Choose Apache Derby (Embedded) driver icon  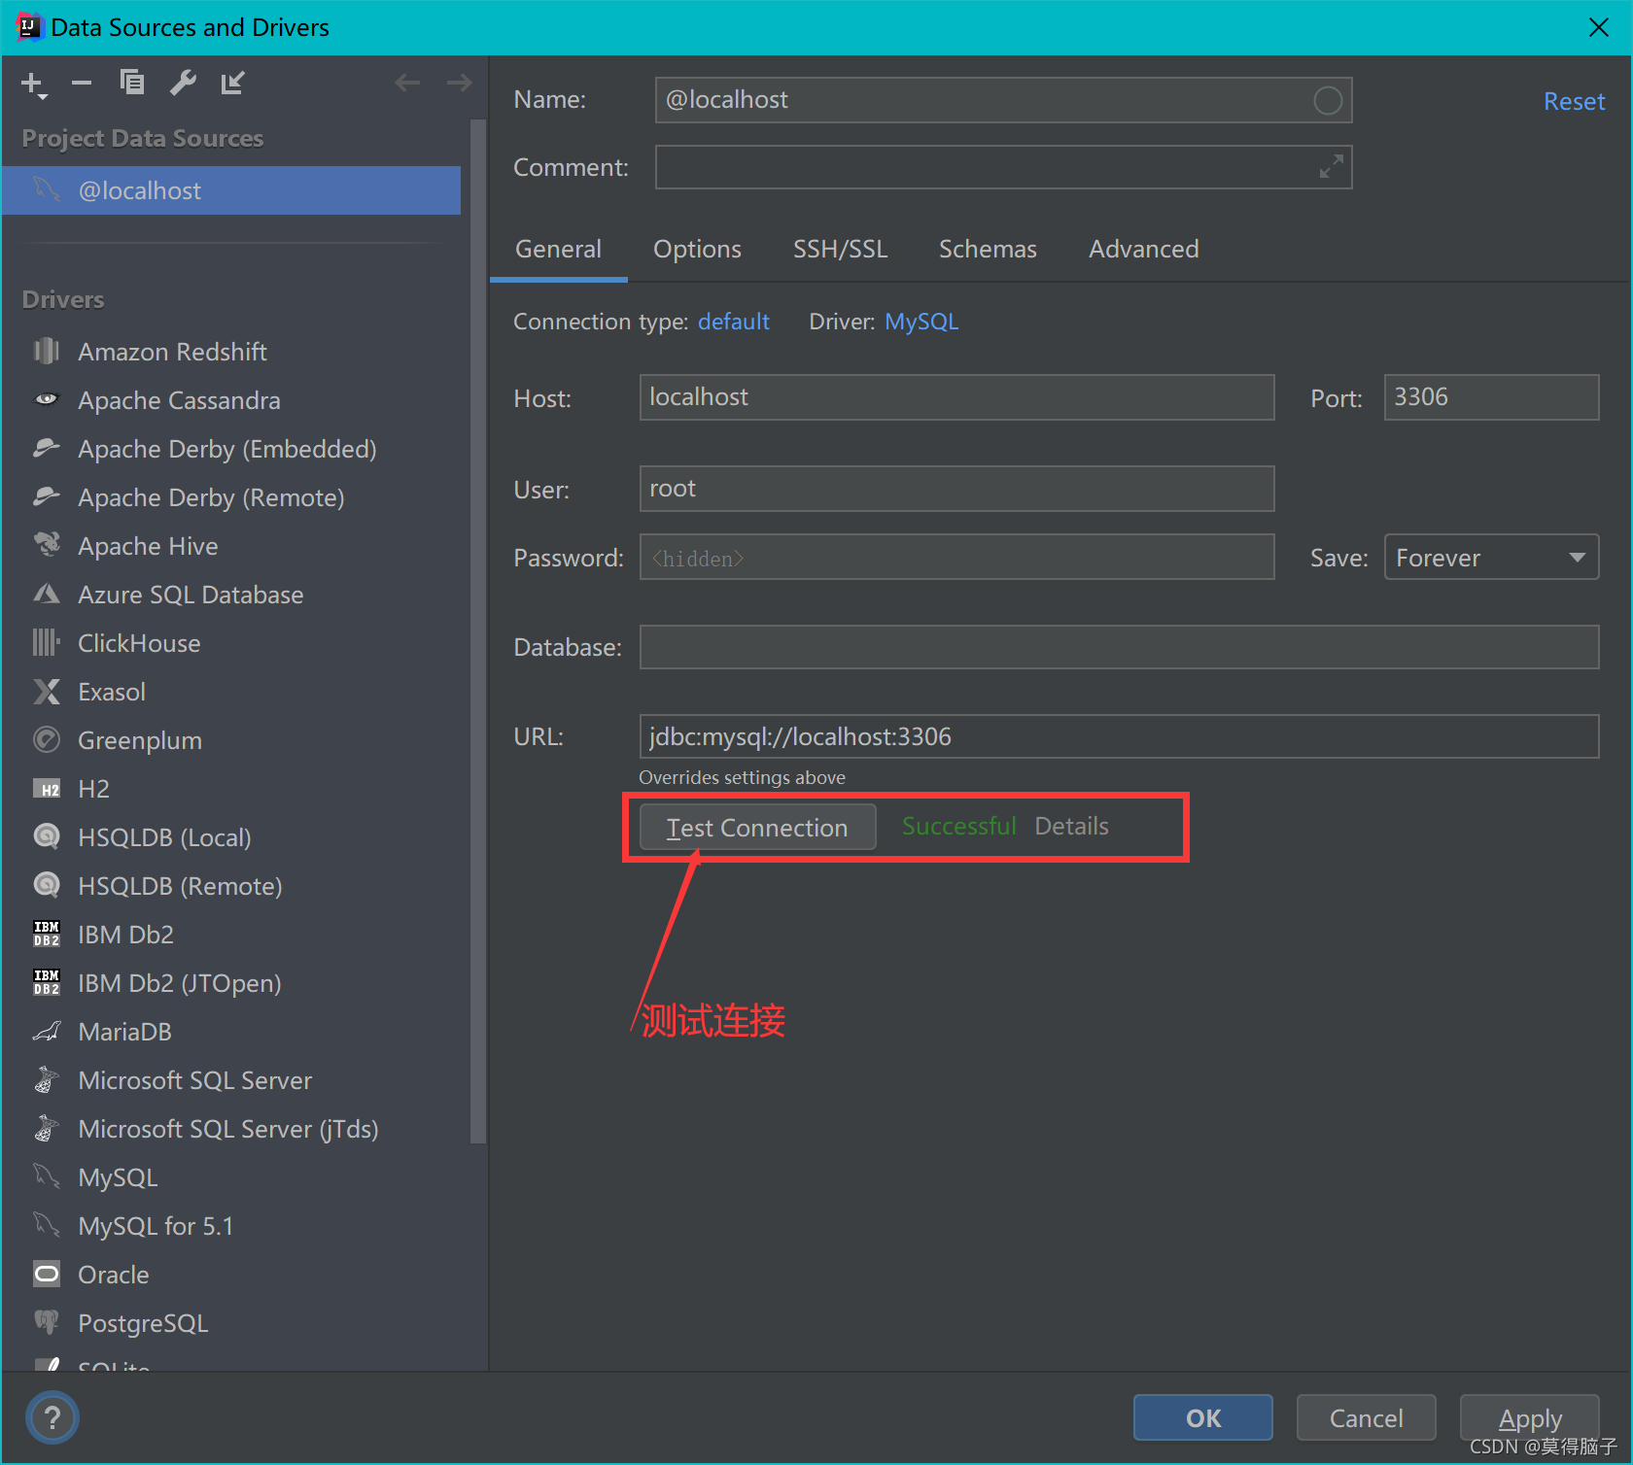pyautogui.click(x=47, y=448)
